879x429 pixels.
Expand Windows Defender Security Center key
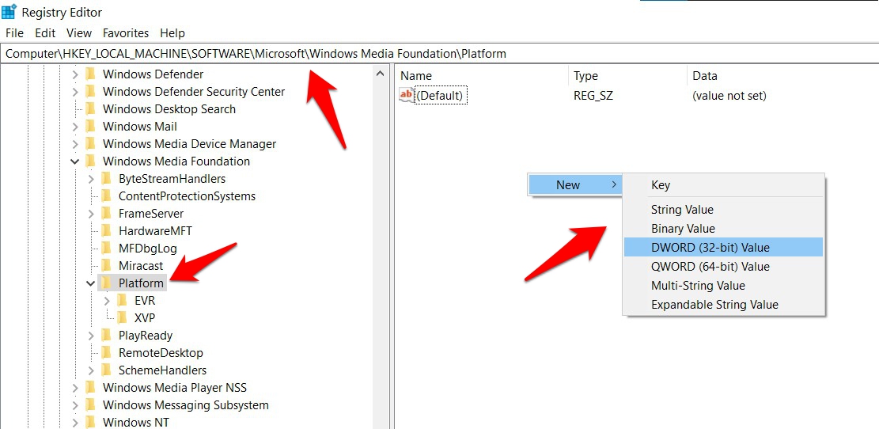coord(75,91)
